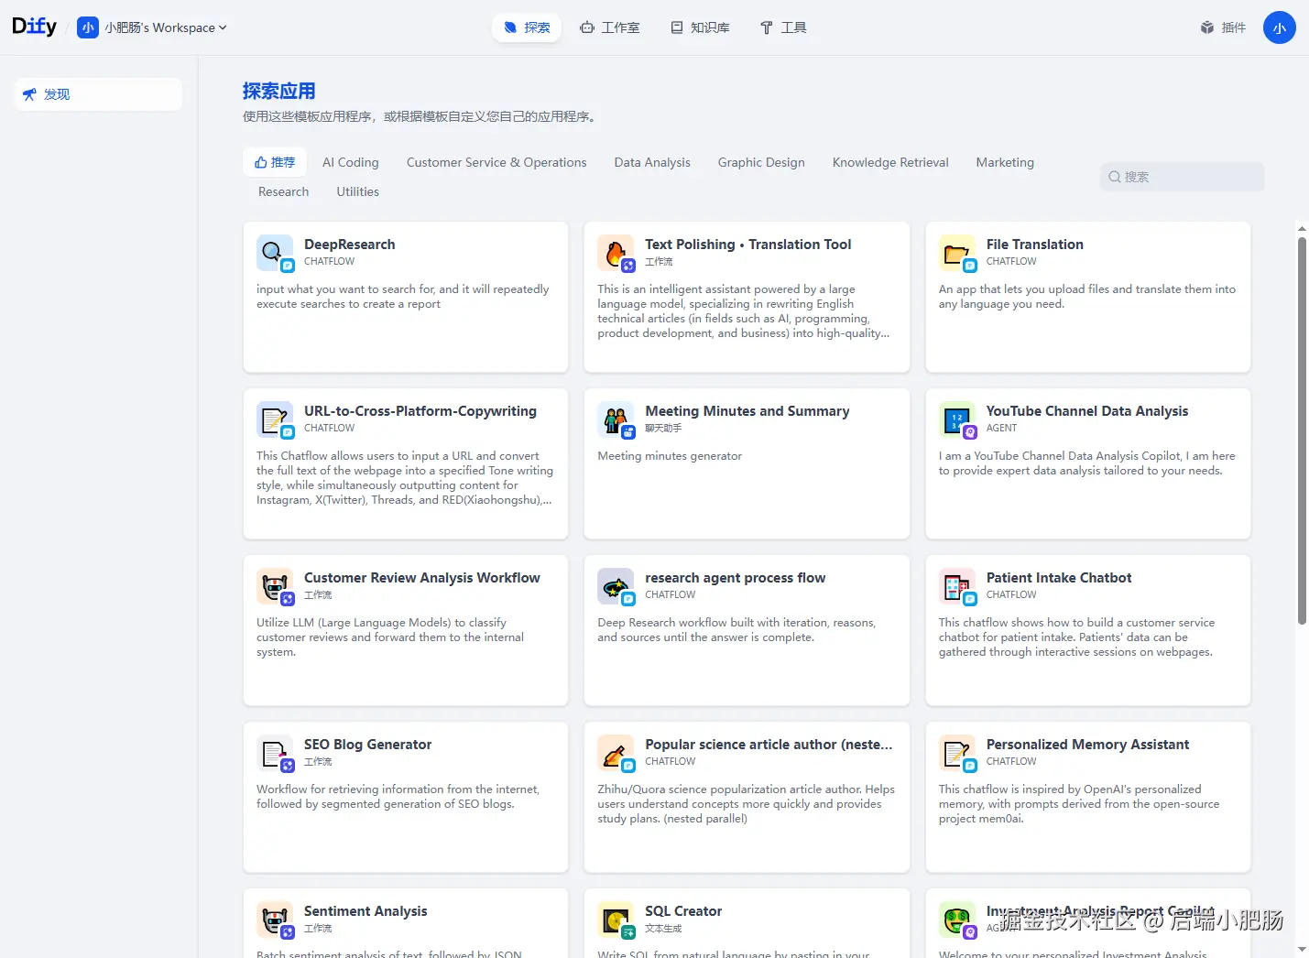Click the Dify logo
The image size is (1309, 958).
[x=34, y=27]
